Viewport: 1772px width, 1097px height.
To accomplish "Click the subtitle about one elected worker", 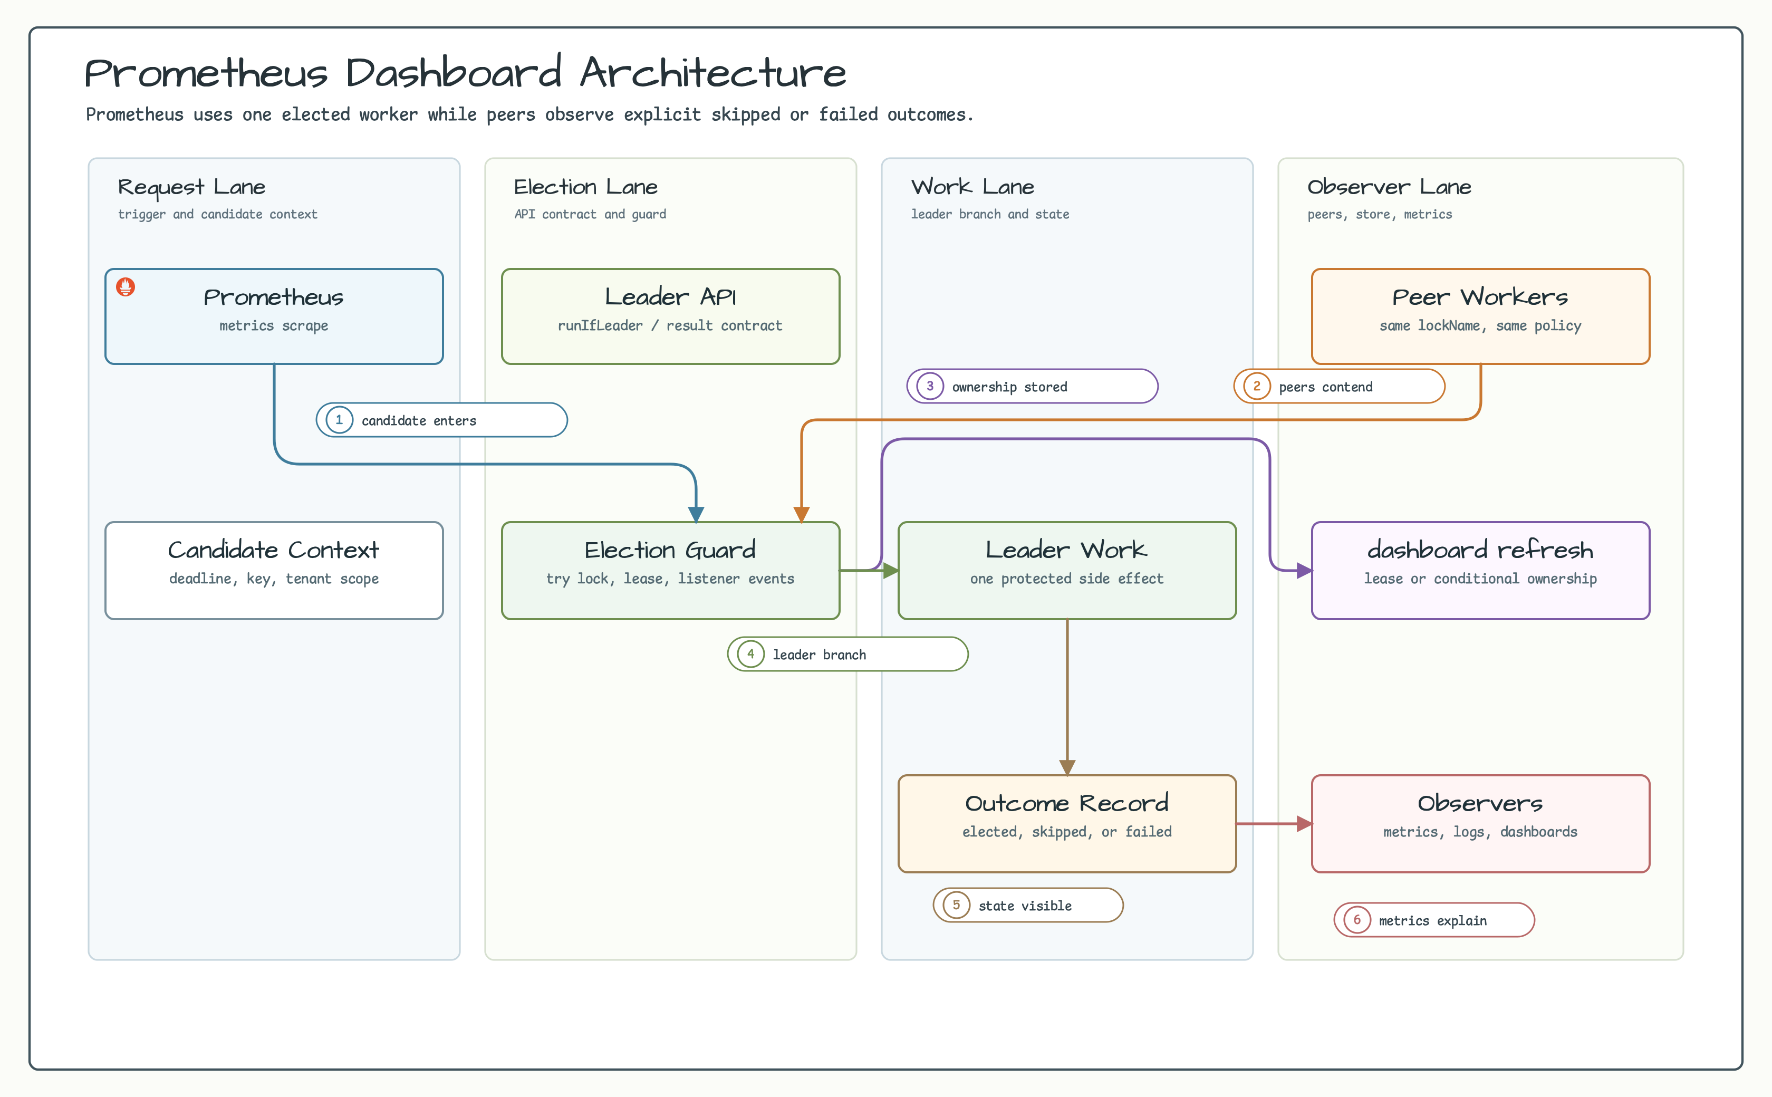I will click(529, 114).
